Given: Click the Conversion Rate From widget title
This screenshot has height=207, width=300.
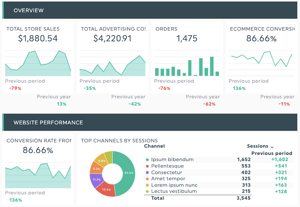Looking at the screenshot, I should click(39, 140).
